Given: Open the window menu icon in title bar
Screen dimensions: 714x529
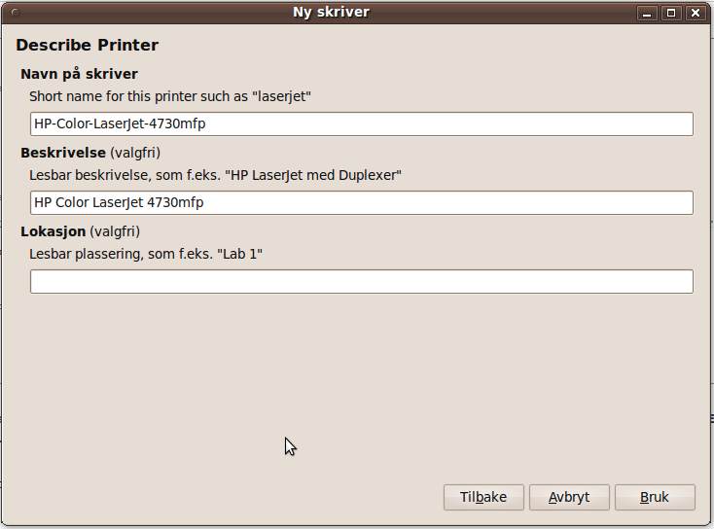Looking at the screenshot, I should click(x=14, y=13).
